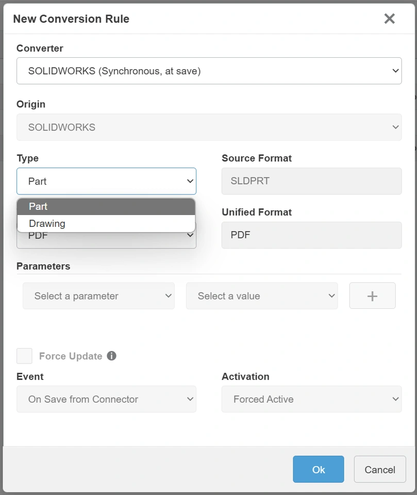Expand the Event On Save dropdown

pos(106,400)
